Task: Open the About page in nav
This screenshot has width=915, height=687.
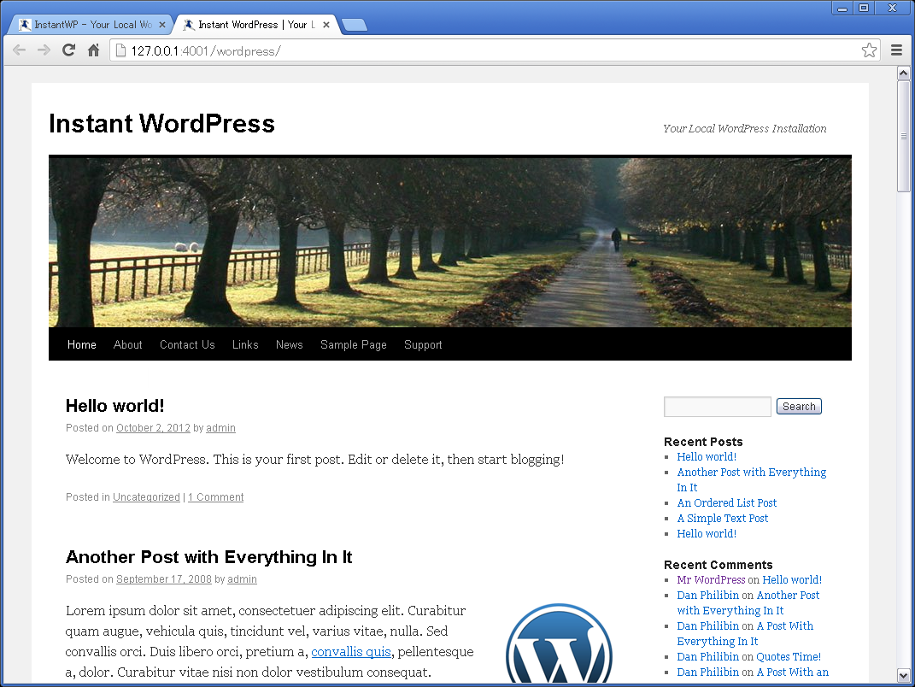Action: [128, 344]
